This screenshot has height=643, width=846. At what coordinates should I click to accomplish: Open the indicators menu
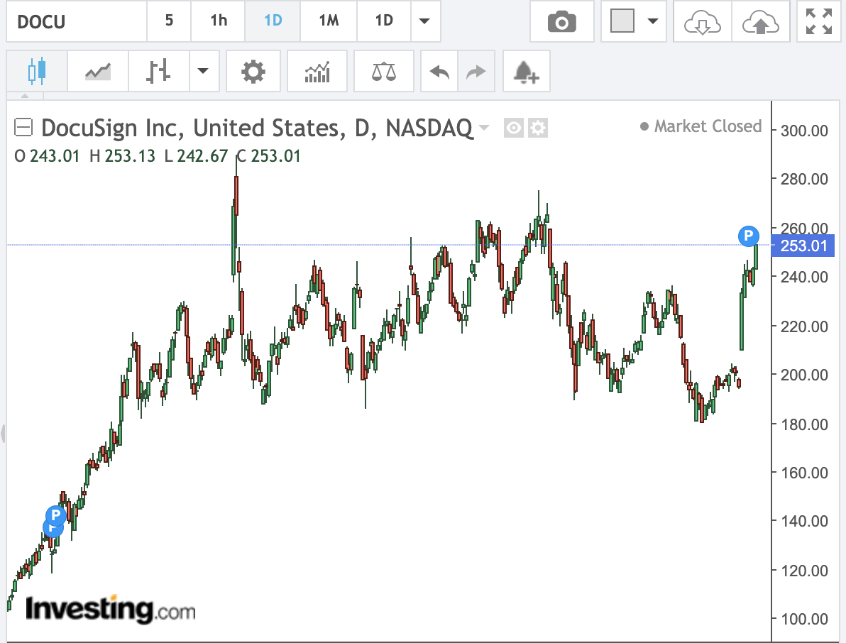(317, 71)
